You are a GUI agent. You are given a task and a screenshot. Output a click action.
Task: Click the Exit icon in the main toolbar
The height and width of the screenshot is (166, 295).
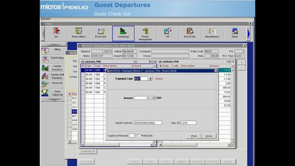click(x=56, y=33)
